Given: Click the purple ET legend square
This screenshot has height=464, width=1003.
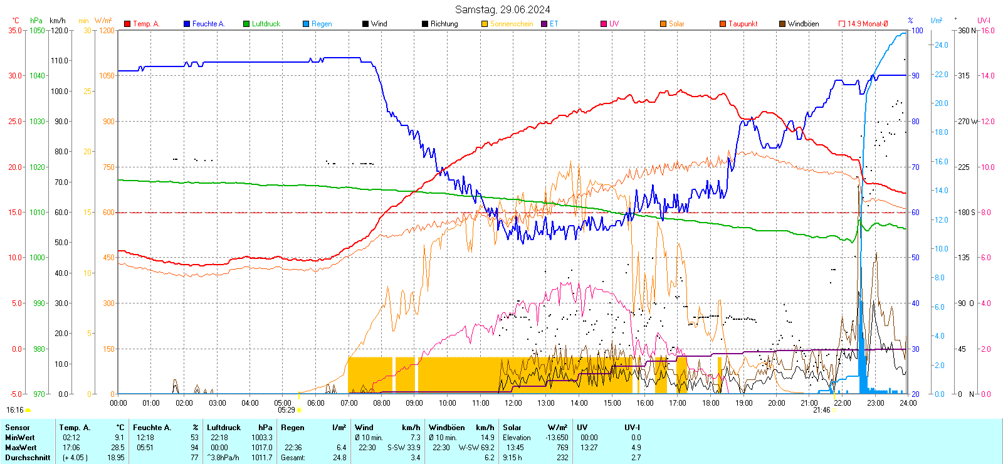Looking at the screenshot, I should pyautogui.click(x=544, y=24).
